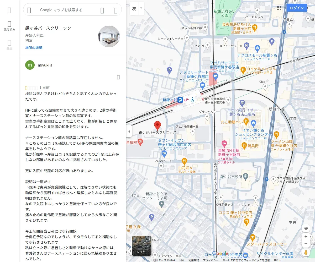Click reviewer name miyuki a
This screenshot has width=315, height=262.
[x=45, y=65]
